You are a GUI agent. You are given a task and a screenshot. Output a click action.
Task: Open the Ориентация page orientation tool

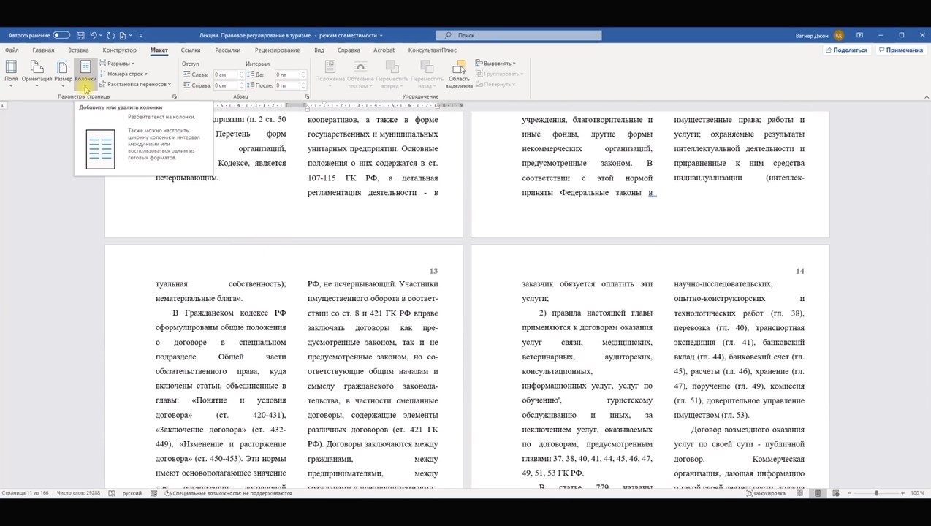[x=37, y=71]
